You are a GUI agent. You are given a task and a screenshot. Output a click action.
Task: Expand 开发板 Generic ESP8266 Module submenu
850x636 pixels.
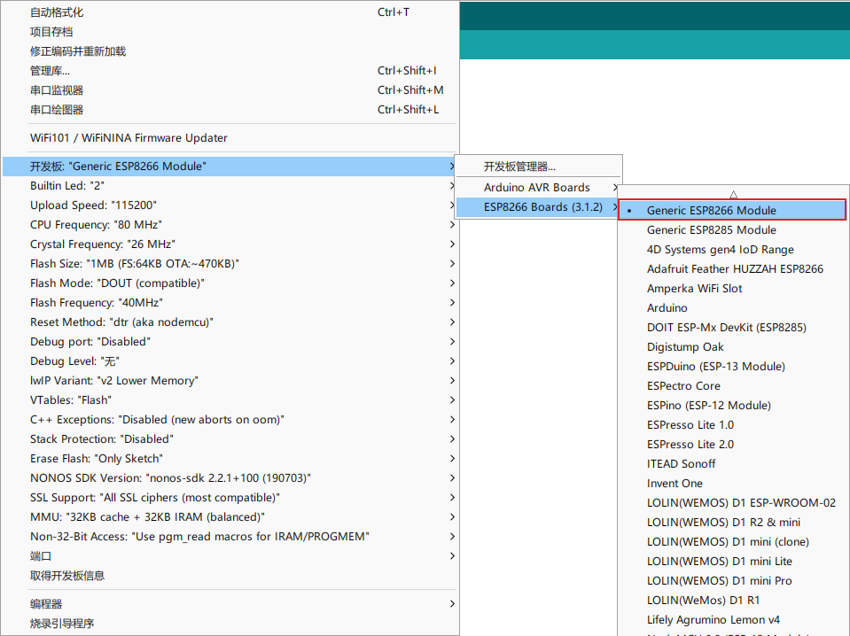[x=230, y=167]
